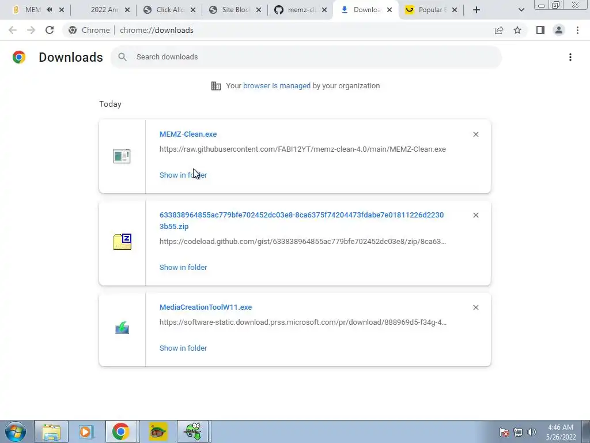Open the side panel icon in toolbar
590x443 pixels.
coord(540,30)
